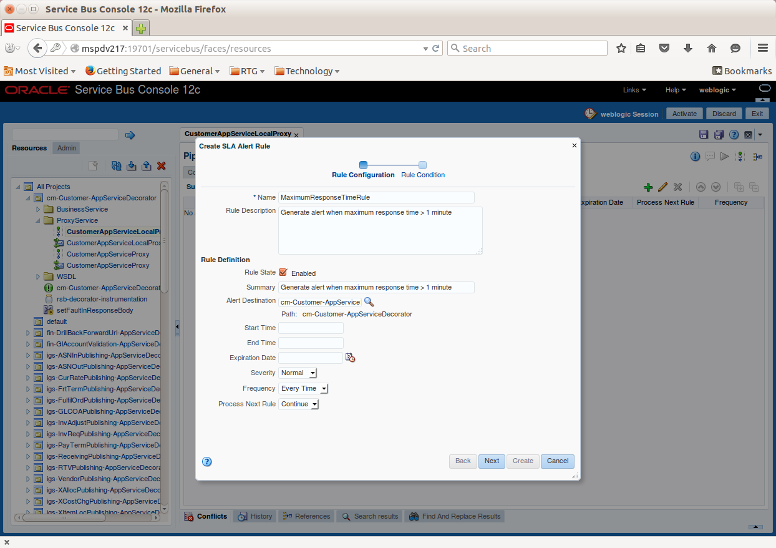Click the Rule Description text area
Screen dimensions: 776x548
tap(380, 230)
